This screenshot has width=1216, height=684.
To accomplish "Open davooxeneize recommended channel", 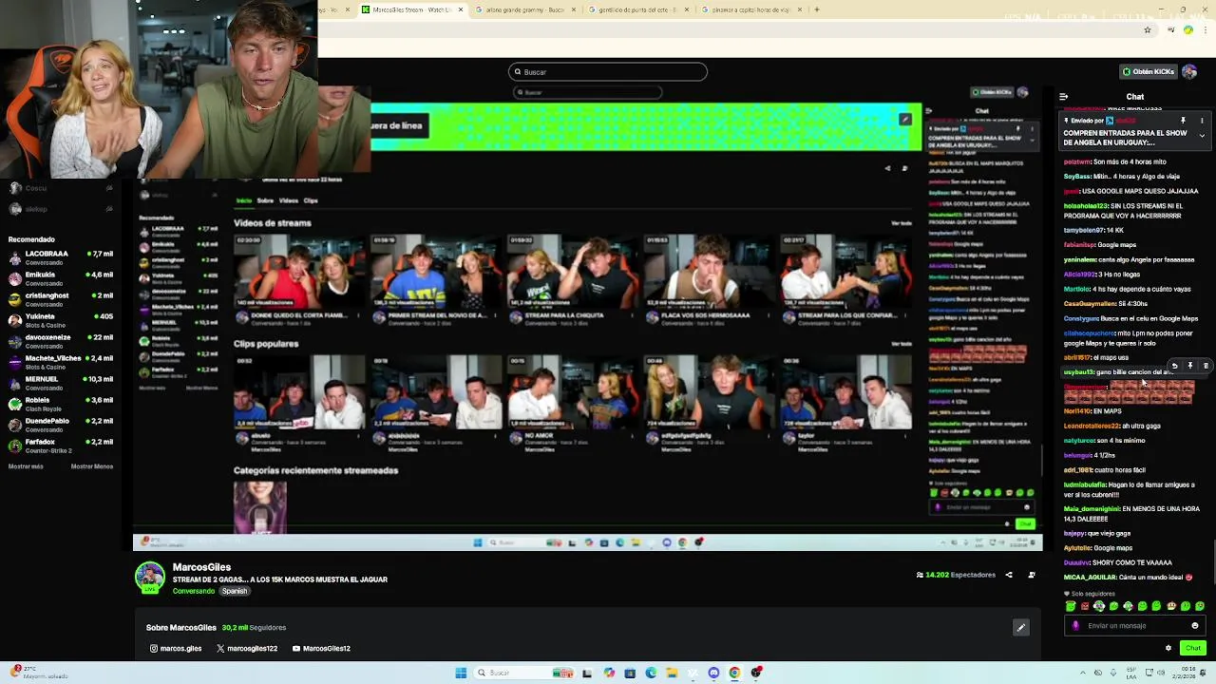I will coord(61,342).
